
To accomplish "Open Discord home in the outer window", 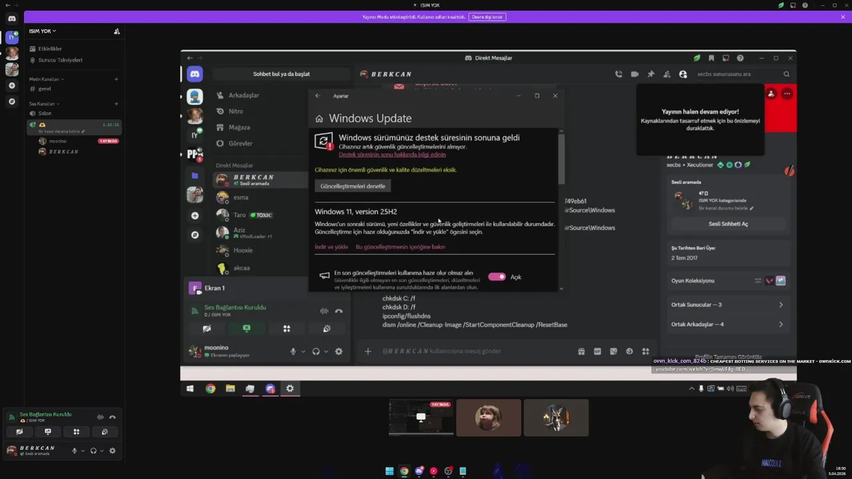I will pos(11,19).
